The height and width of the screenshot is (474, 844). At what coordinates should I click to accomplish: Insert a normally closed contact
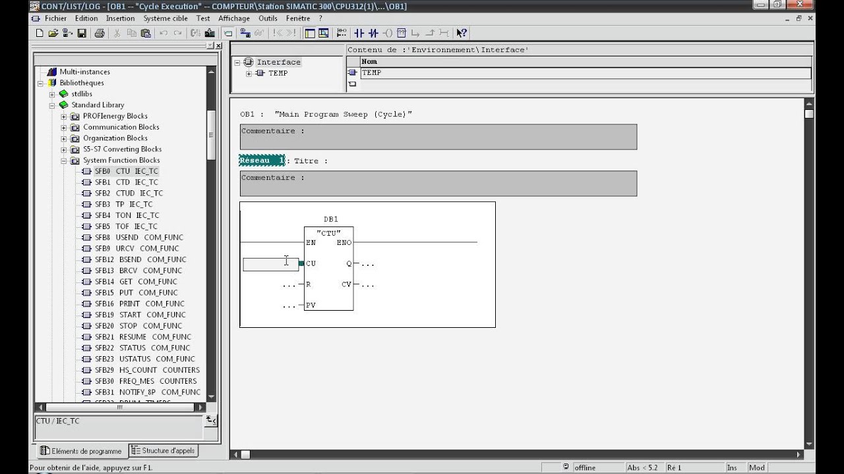pyautogui.click(x=373, y=33)
